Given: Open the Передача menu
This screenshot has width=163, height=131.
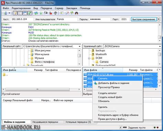Looking at the screenshot, I should [x=46, y=8].
